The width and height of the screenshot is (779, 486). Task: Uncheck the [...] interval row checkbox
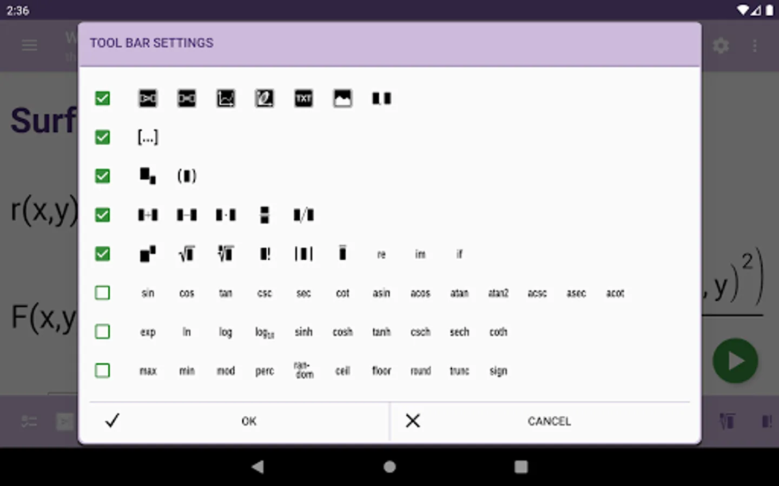point(102,137)
